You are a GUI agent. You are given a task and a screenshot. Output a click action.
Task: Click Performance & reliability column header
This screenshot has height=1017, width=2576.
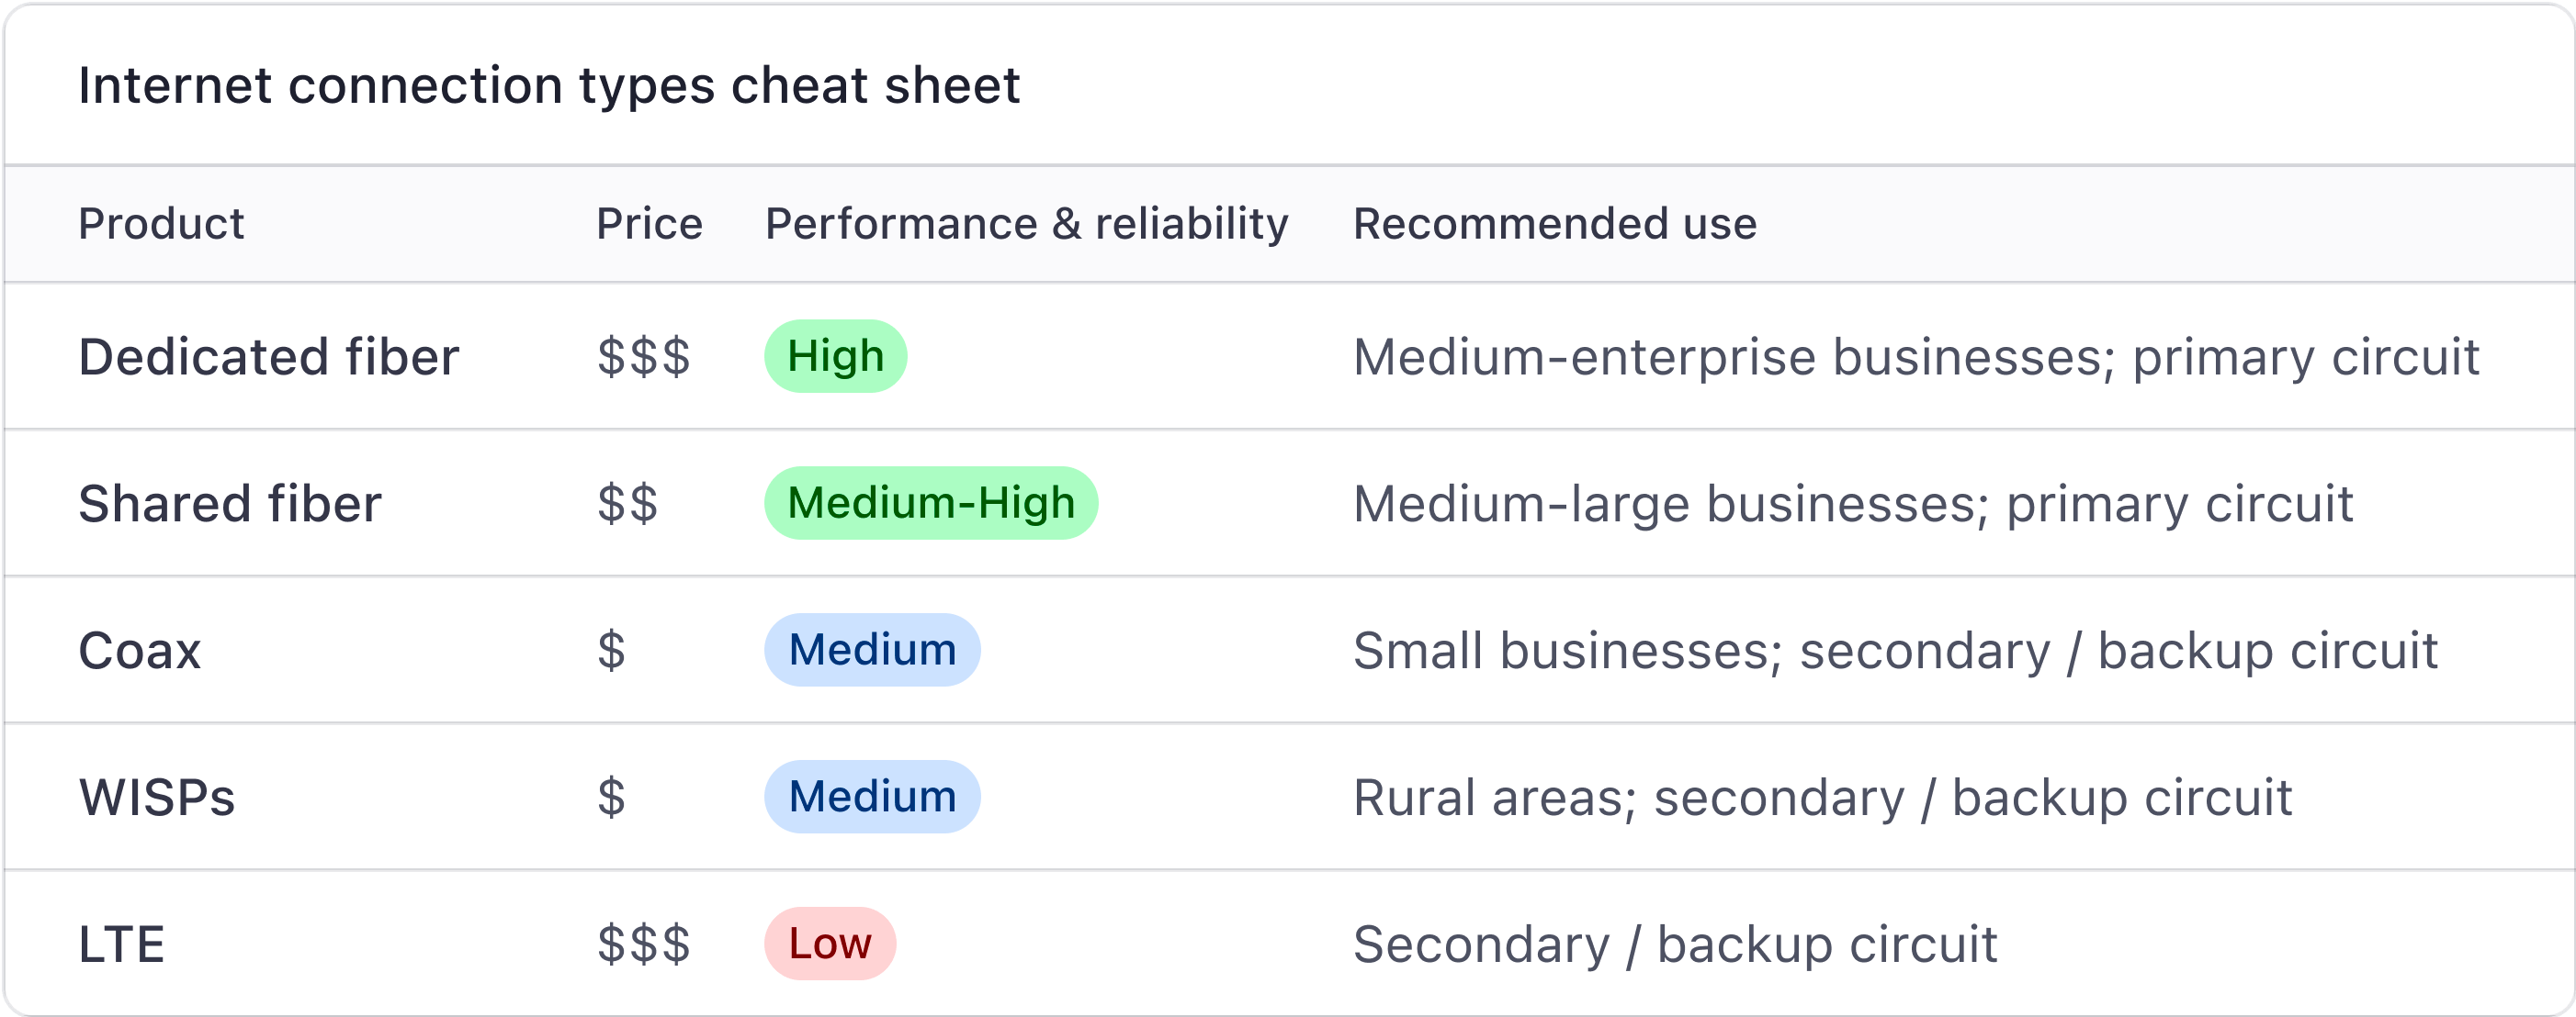point(1027,224)
